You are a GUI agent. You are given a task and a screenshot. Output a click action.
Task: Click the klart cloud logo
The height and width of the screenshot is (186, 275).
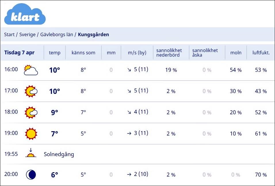point(25,14)
